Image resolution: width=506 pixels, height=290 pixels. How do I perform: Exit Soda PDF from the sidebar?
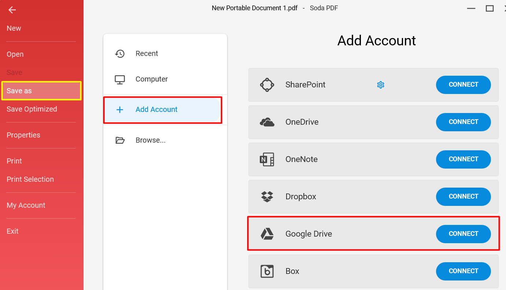tap(12, 231)
